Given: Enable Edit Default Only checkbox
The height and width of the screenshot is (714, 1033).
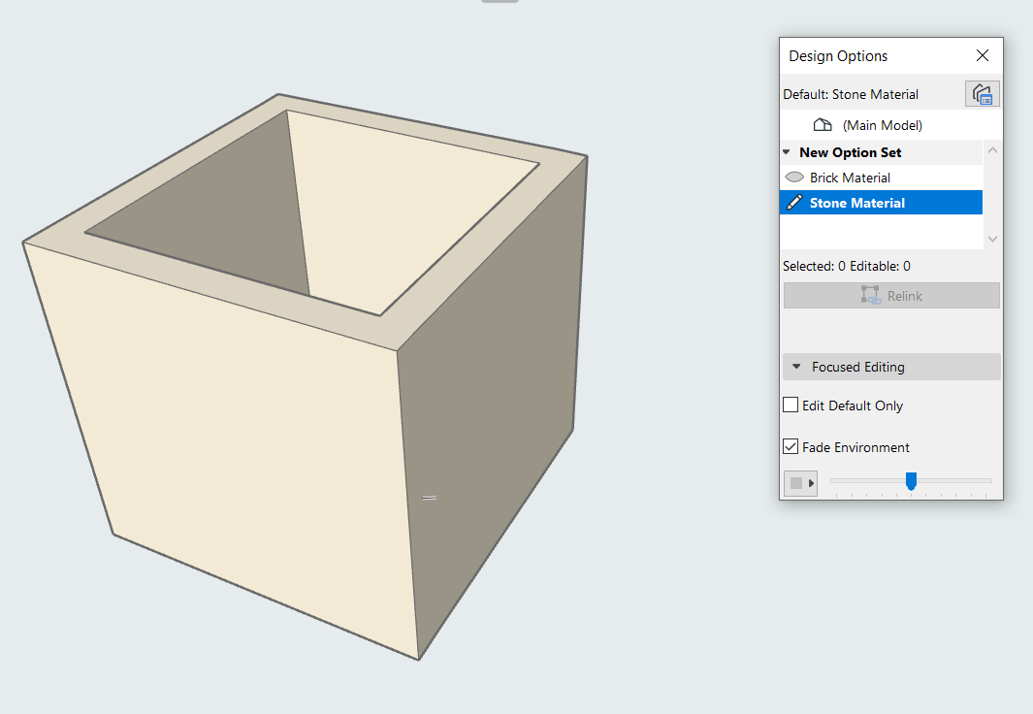Looking at the screenshot, I should click(x=791, y=405).
